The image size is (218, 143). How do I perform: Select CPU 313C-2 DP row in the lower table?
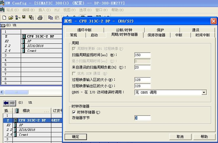coord(33,120)
